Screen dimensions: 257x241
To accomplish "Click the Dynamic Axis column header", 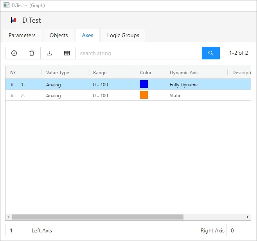I will tap(184, 73).
